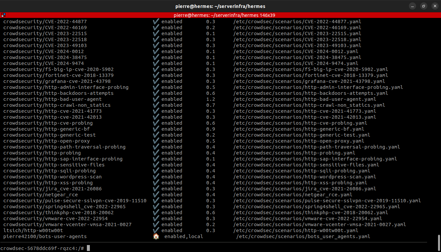Image resolution: width=441 pixels, height=252 pixels.
Task: Click the name crowdsecurity/fortinet-cve-2018-13379
Action: click(58, 75)
